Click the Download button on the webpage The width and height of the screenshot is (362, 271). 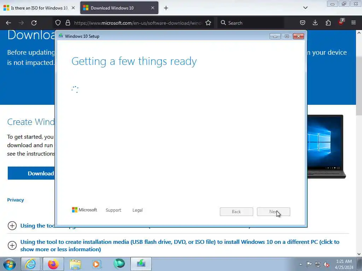(x=31, y=173)
